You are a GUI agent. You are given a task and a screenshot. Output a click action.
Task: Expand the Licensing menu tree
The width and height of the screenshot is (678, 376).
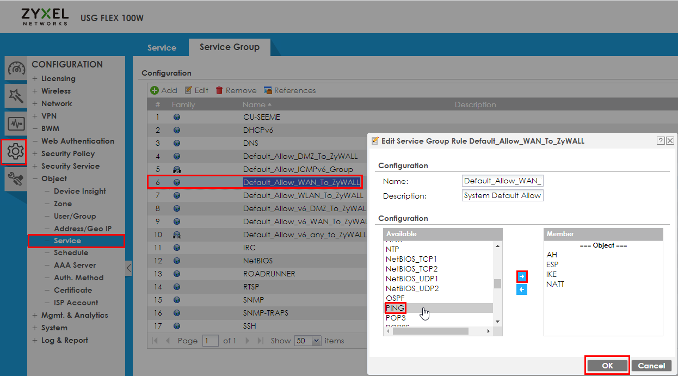pyautogui.click(x=35, y=78)
